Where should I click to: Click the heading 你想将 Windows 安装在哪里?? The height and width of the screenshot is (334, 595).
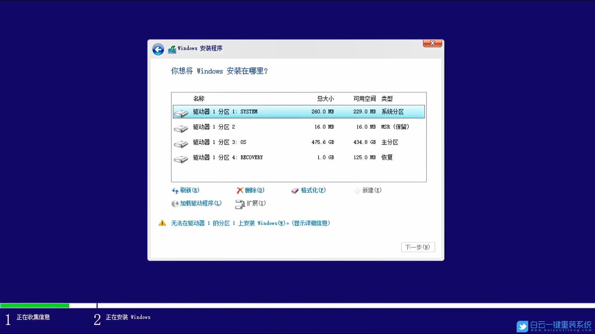point(219,71)
